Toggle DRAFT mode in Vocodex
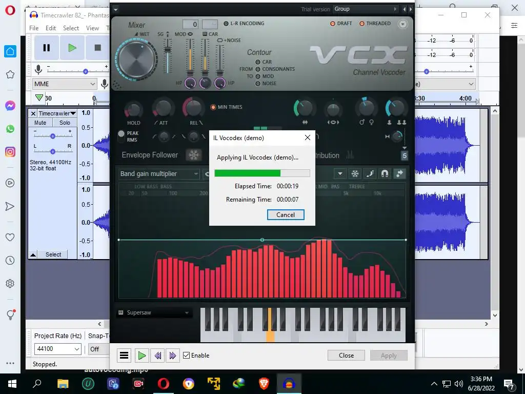 tap(341, 24)
